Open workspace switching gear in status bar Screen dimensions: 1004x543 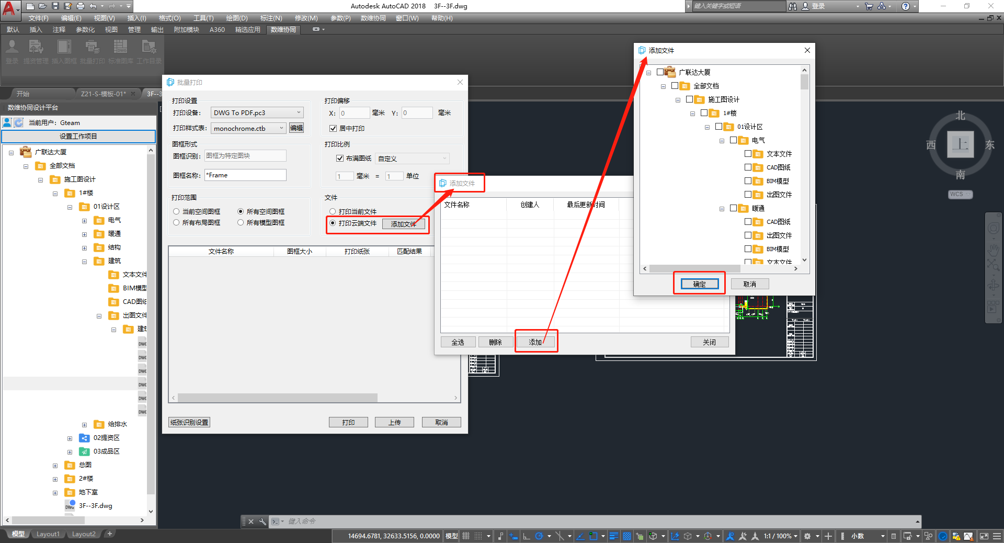807,536
